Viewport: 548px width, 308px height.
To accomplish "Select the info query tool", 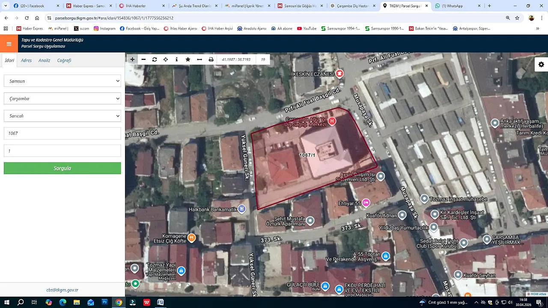I will pyautogui.click(x=177, y=59).
